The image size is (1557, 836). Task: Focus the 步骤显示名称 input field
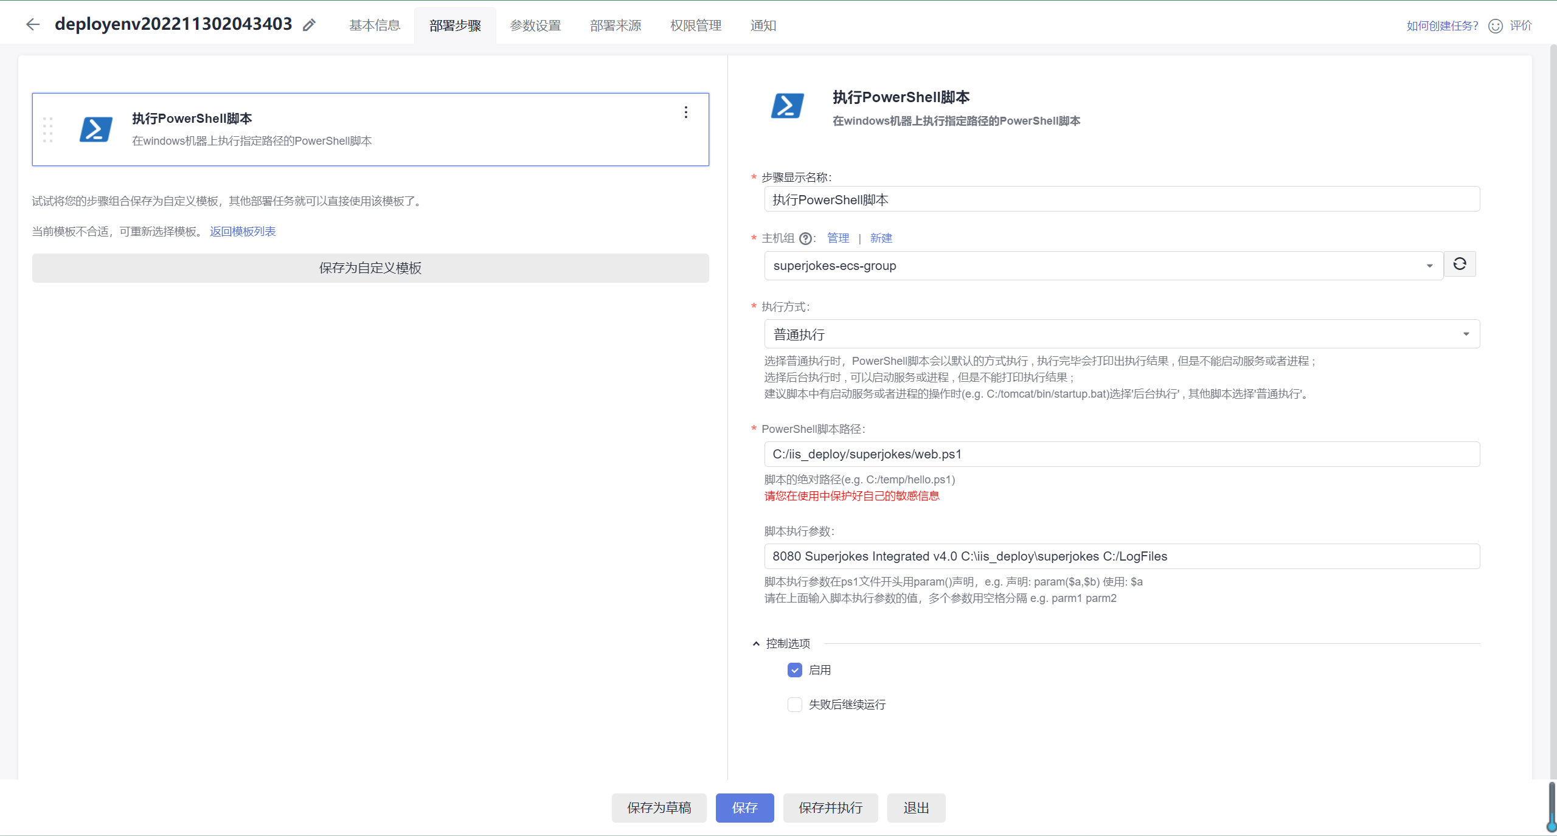(x=1122, y=199)
